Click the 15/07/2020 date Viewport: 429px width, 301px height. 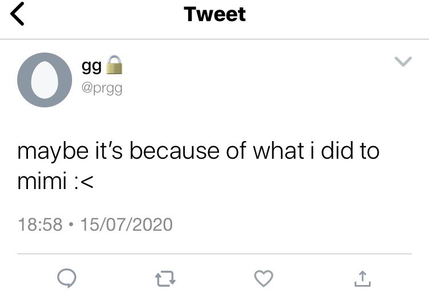click(126, 224)
